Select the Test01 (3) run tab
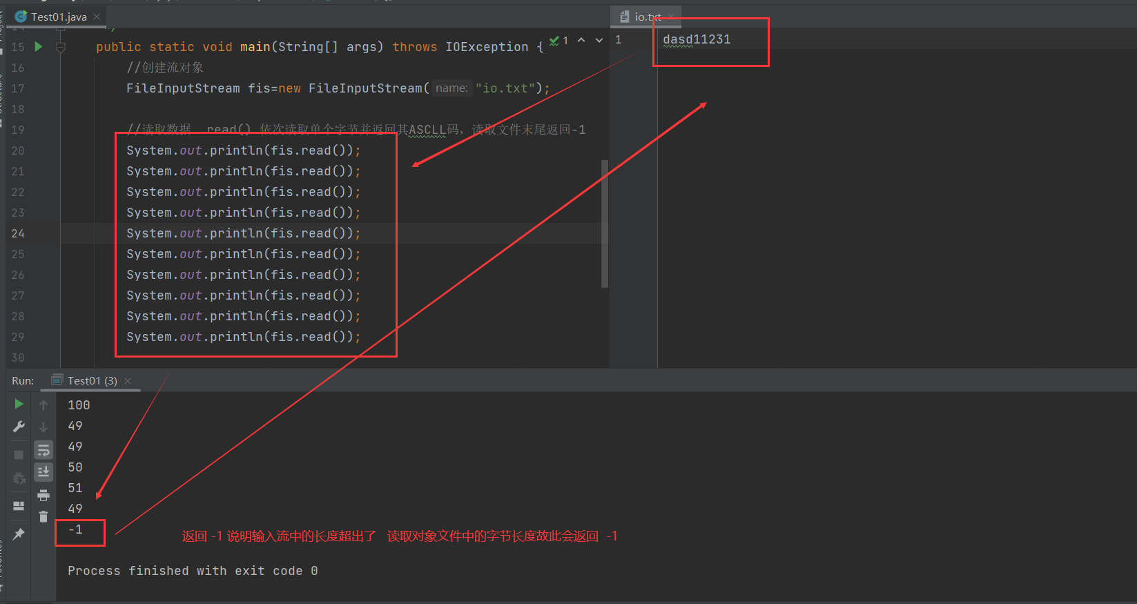 [92, 380]
